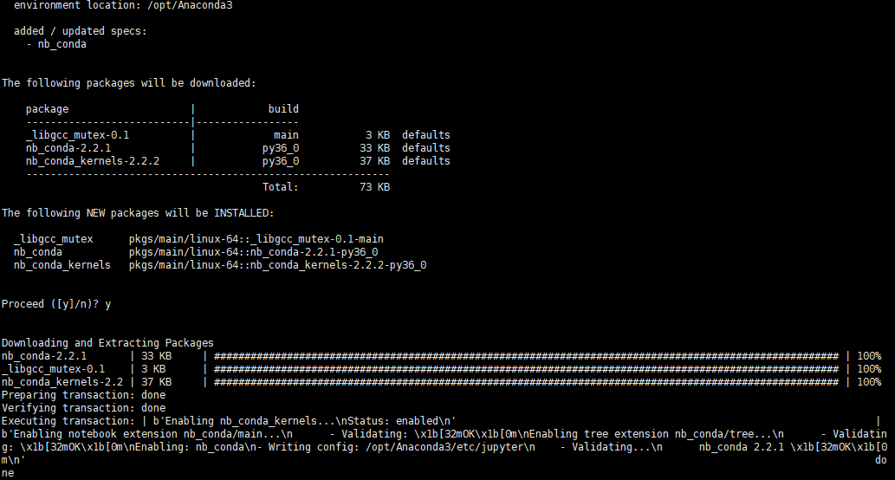Click 'The following NEW packages will be INSTALLED:'
The width and height of the screenshot is (895, 480).
(x=138, y=213)
